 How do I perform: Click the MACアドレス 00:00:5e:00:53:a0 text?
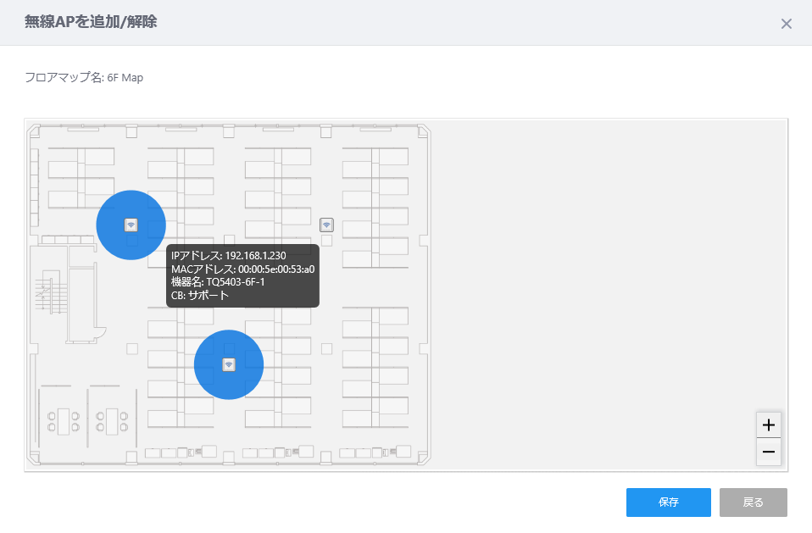(x=243, y=269)
